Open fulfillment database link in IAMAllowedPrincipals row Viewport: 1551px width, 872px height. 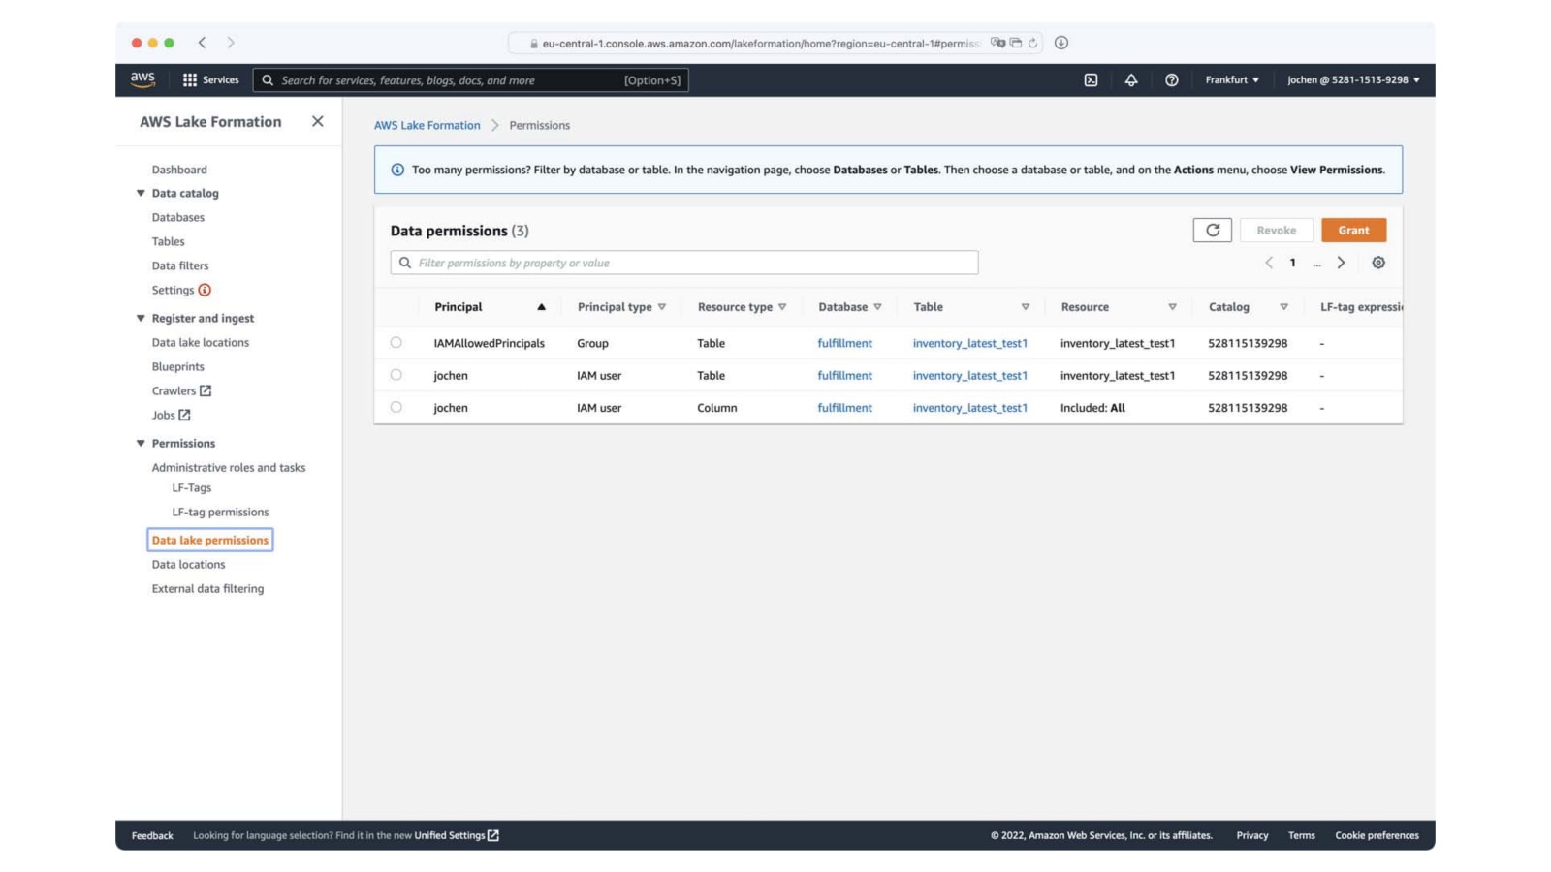[x=844, y=343]
